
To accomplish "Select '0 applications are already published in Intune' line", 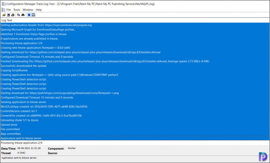I will pyautogui.click(x=135, y=39).
